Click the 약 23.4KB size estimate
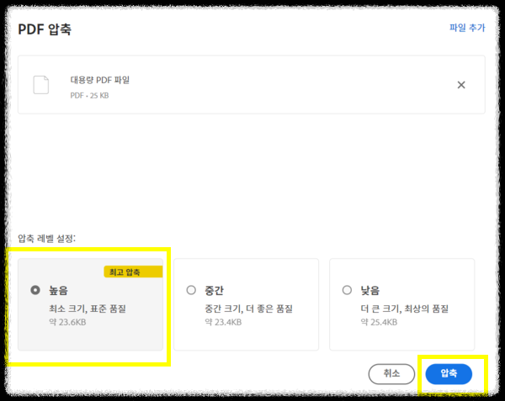Viewport: 505px width, 401px height. 223,322
